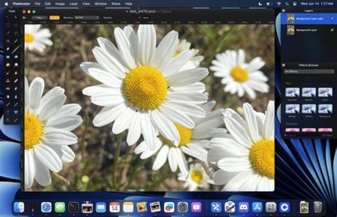
Task: Select the Clone Stamp tool
Action: 8,81
